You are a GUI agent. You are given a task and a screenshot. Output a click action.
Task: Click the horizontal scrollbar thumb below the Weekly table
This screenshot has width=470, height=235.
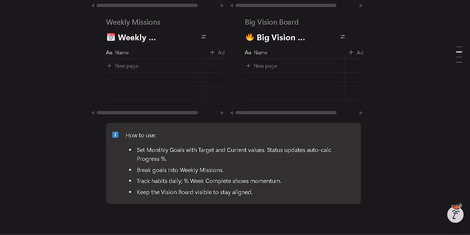(147, 113)
